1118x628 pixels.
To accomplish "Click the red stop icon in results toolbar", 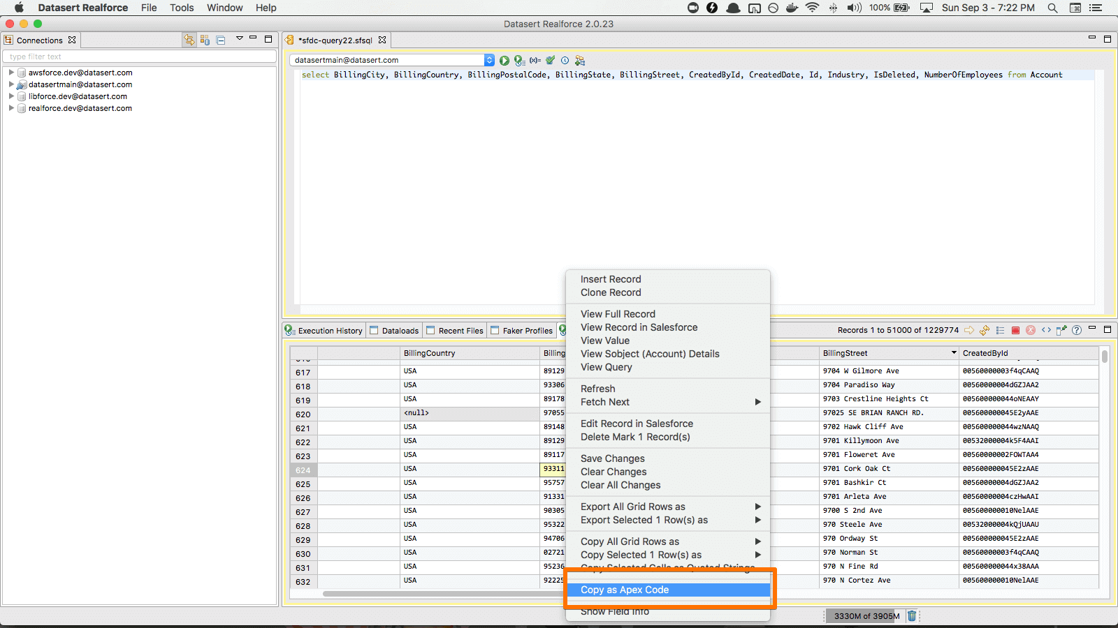I will 1015,331.
